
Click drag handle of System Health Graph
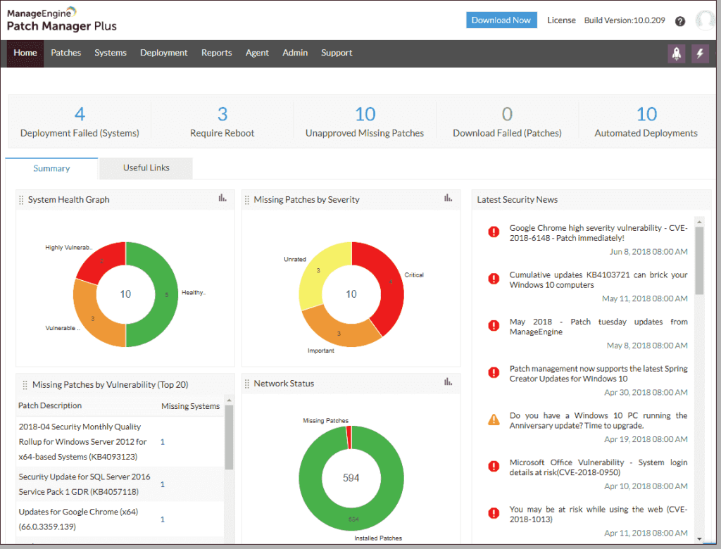(22, 200)
